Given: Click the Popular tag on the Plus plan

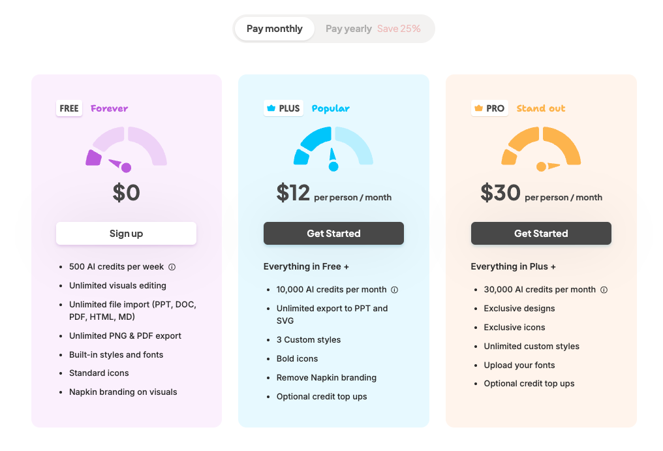Looking at the screenshot, I should point(331,109).
